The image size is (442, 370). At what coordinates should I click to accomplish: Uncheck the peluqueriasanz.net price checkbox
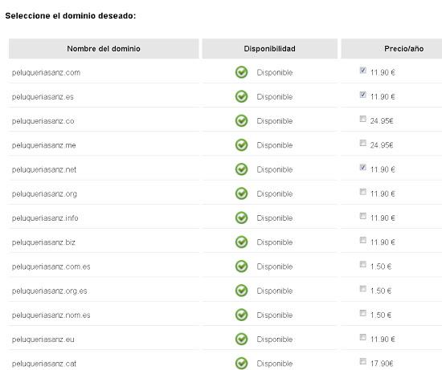(x=362, y=167)
